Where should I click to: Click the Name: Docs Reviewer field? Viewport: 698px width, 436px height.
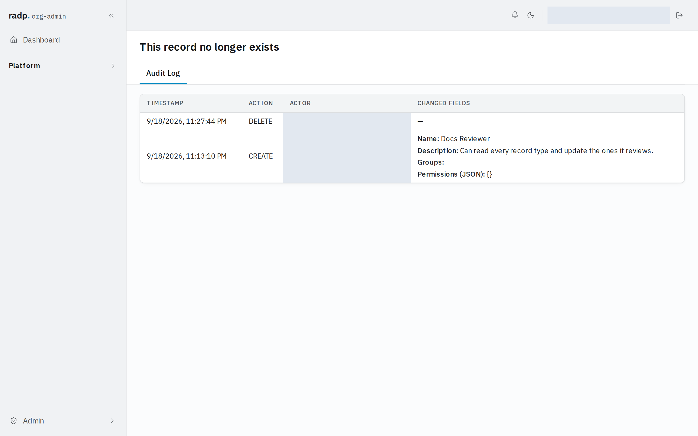point(453,139)
